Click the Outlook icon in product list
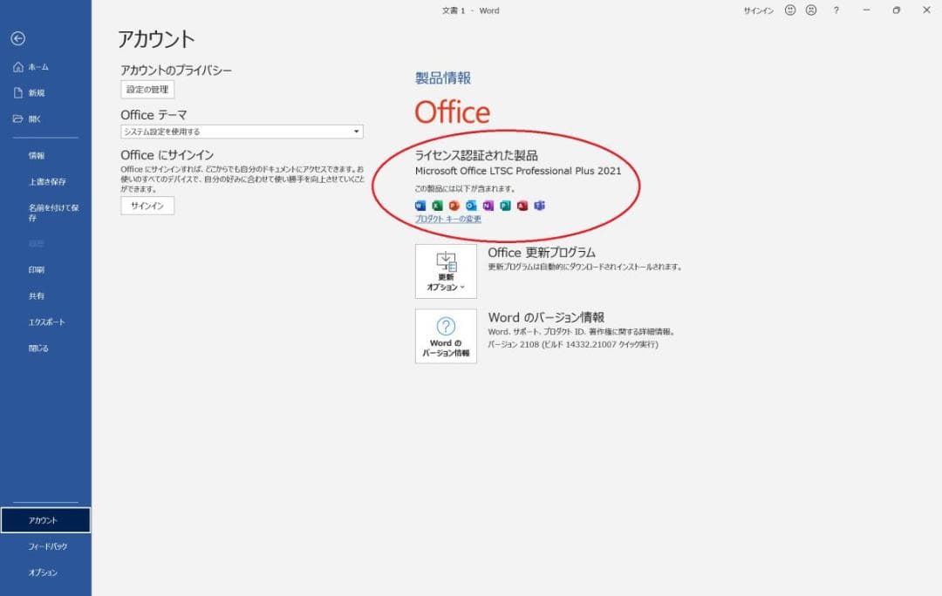Viewport: 942px width, 596px height. (x=471, y=205)
